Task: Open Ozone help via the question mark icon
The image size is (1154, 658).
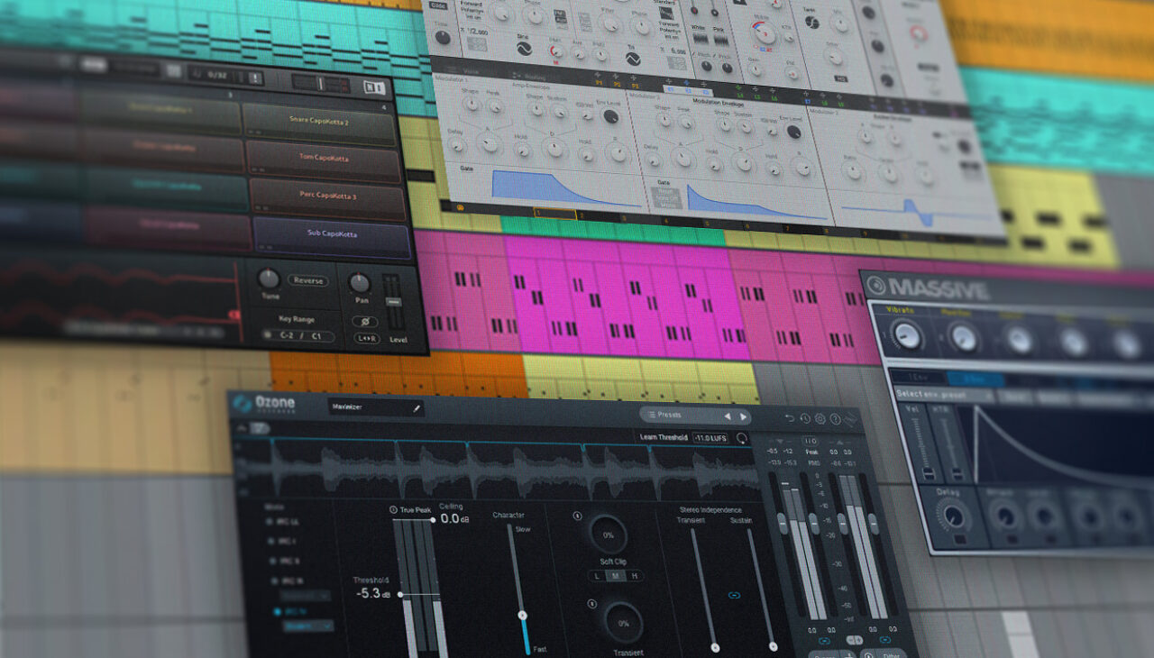Action: (836, 417)
